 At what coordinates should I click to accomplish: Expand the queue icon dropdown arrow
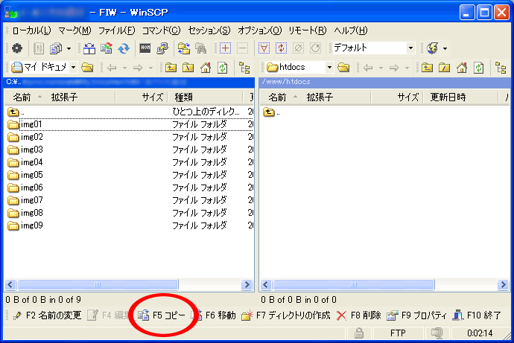[69, 48]
